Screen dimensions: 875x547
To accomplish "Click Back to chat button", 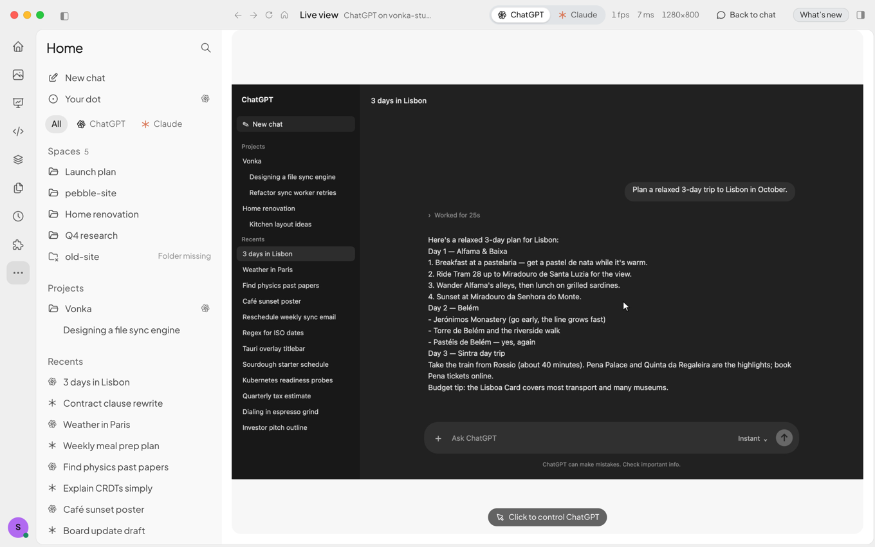I will pos(746,14).
